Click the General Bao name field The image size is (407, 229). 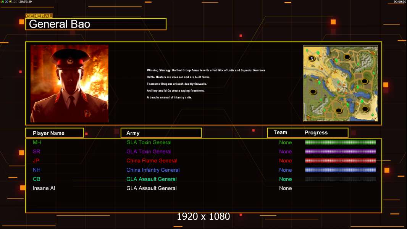point(96,24)
